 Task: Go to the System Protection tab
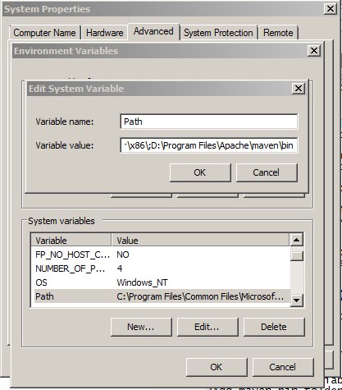pos(218,33)
